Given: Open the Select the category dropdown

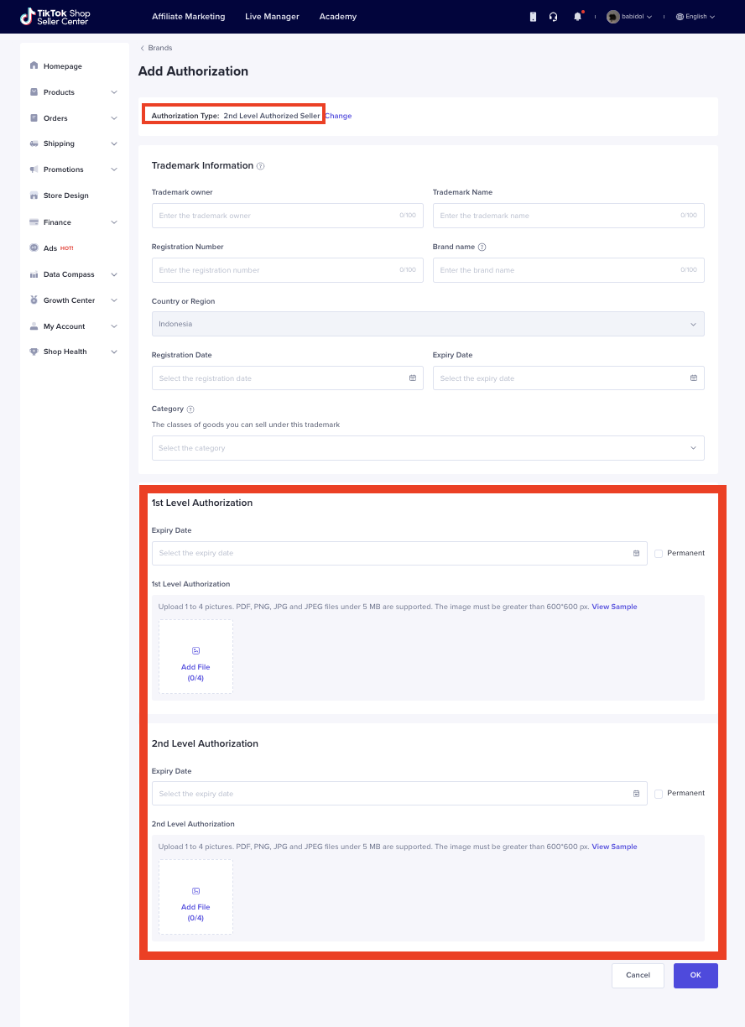Looking at the screenshot, I should tap(428, 448).
